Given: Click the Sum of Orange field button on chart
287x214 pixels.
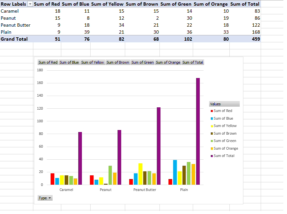Looking at the screenshot, I should [167, 62].
